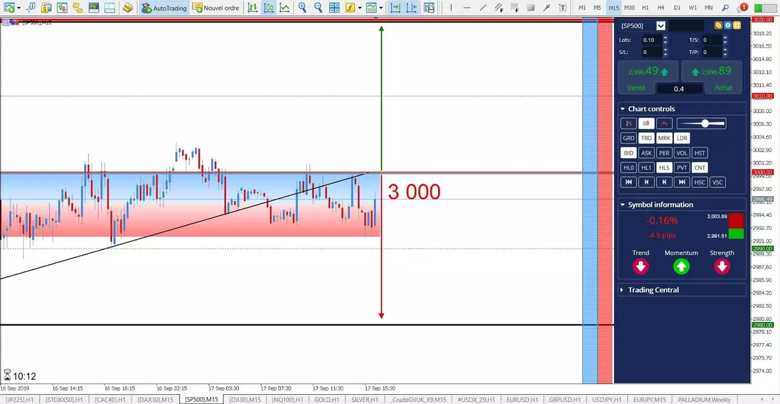The image size is (780, 404).
Task: Open new chart dropdown arrow
Action: click(18, 8)
